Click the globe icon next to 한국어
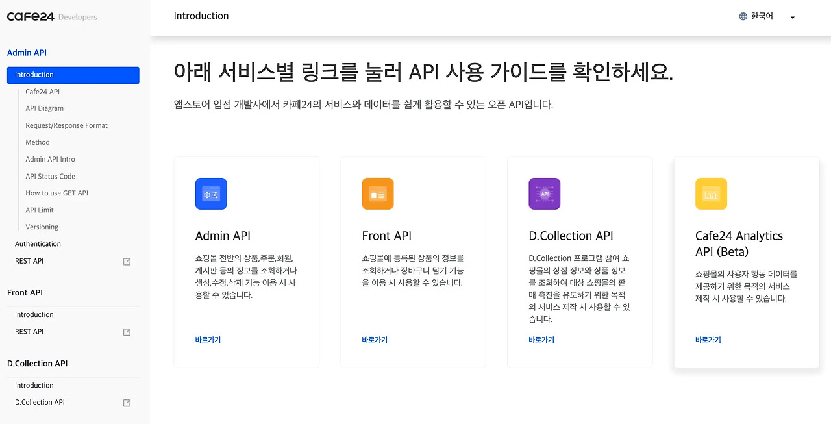 point(742,16)
